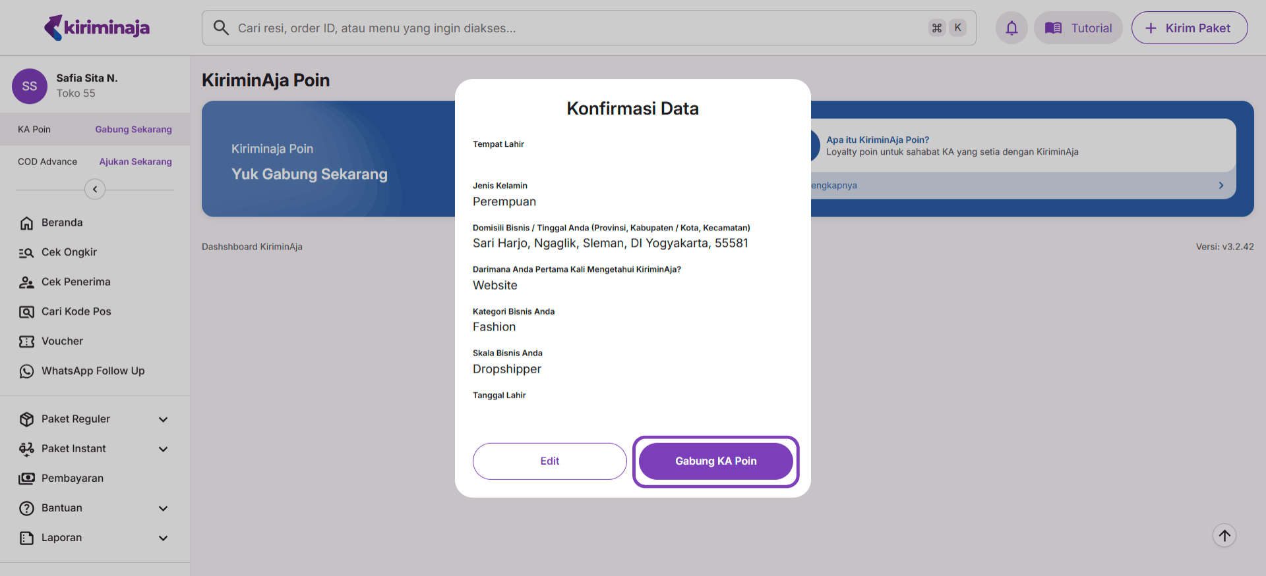Expand the Paket Instant submenu chevron
1266x576 pixels.
[x=163, y=449]
